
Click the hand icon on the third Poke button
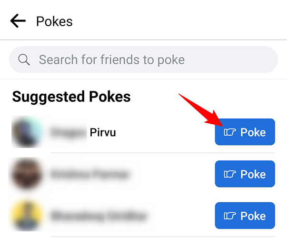click(x=229, y=216)
